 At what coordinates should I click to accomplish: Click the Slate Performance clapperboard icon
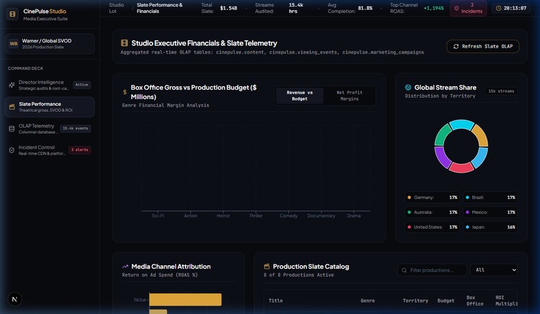[x=12, y=106]
